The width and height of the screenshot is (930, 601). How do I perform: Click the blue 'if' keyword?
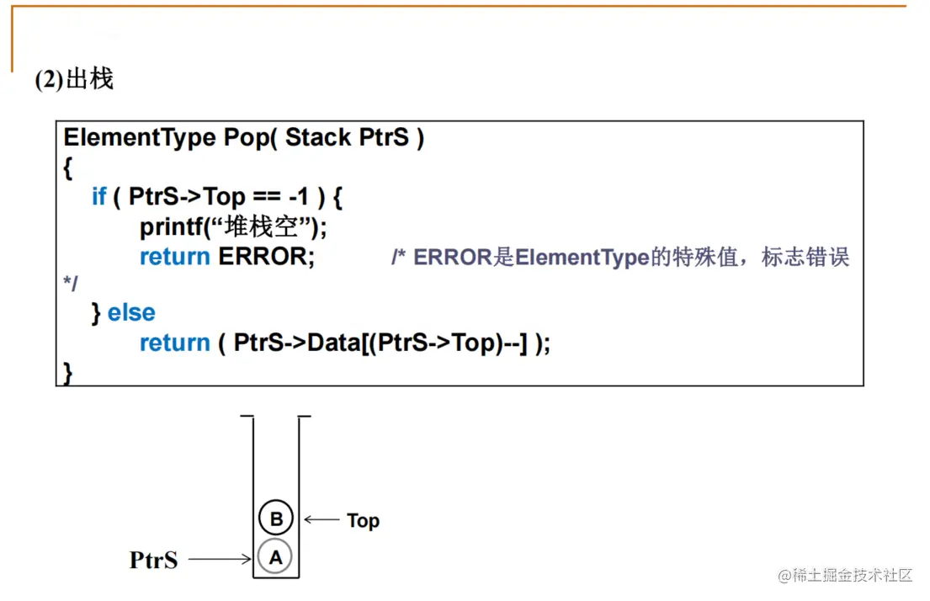point(98,197)
